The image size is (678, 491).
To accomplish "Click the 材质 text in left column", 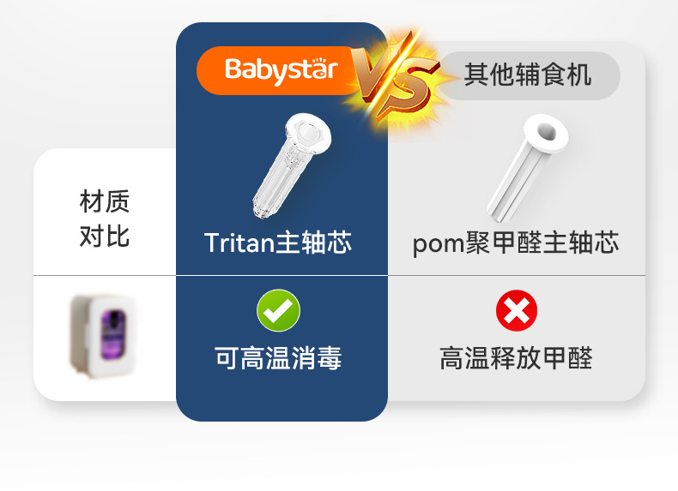I will 105,201.
